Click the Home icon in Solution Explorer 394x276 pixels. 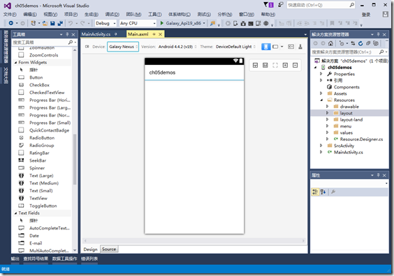(x=330, y=44)
